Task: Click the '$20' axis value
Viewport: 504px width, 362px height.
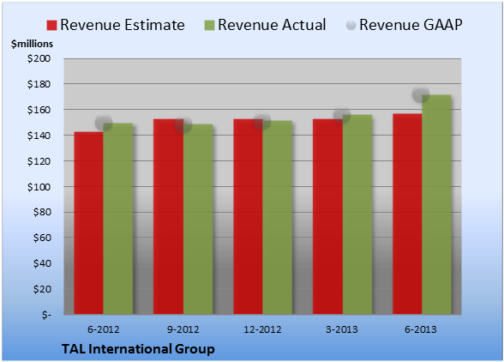Action: [42, 289]
